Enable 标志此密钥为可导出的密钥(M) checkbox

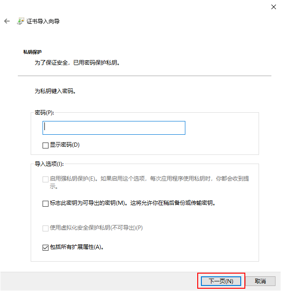click(45, 203)
